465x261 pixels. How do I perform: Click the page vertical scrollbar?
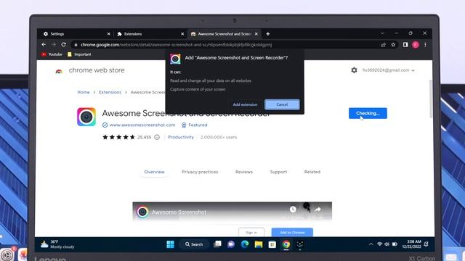430,99
